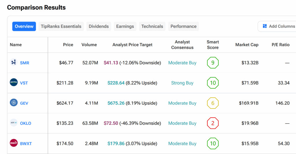Screen dimensions: 296x154
Task: Click GEV price $624.17
Action: point(65,103)
